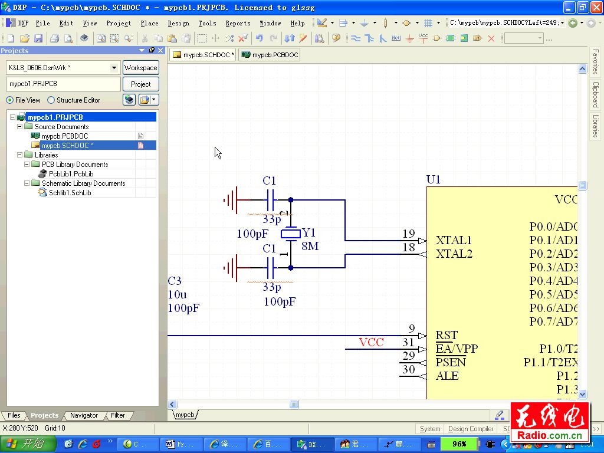Collapse the Schematic Library Documents folder

(x=27, y=183)
